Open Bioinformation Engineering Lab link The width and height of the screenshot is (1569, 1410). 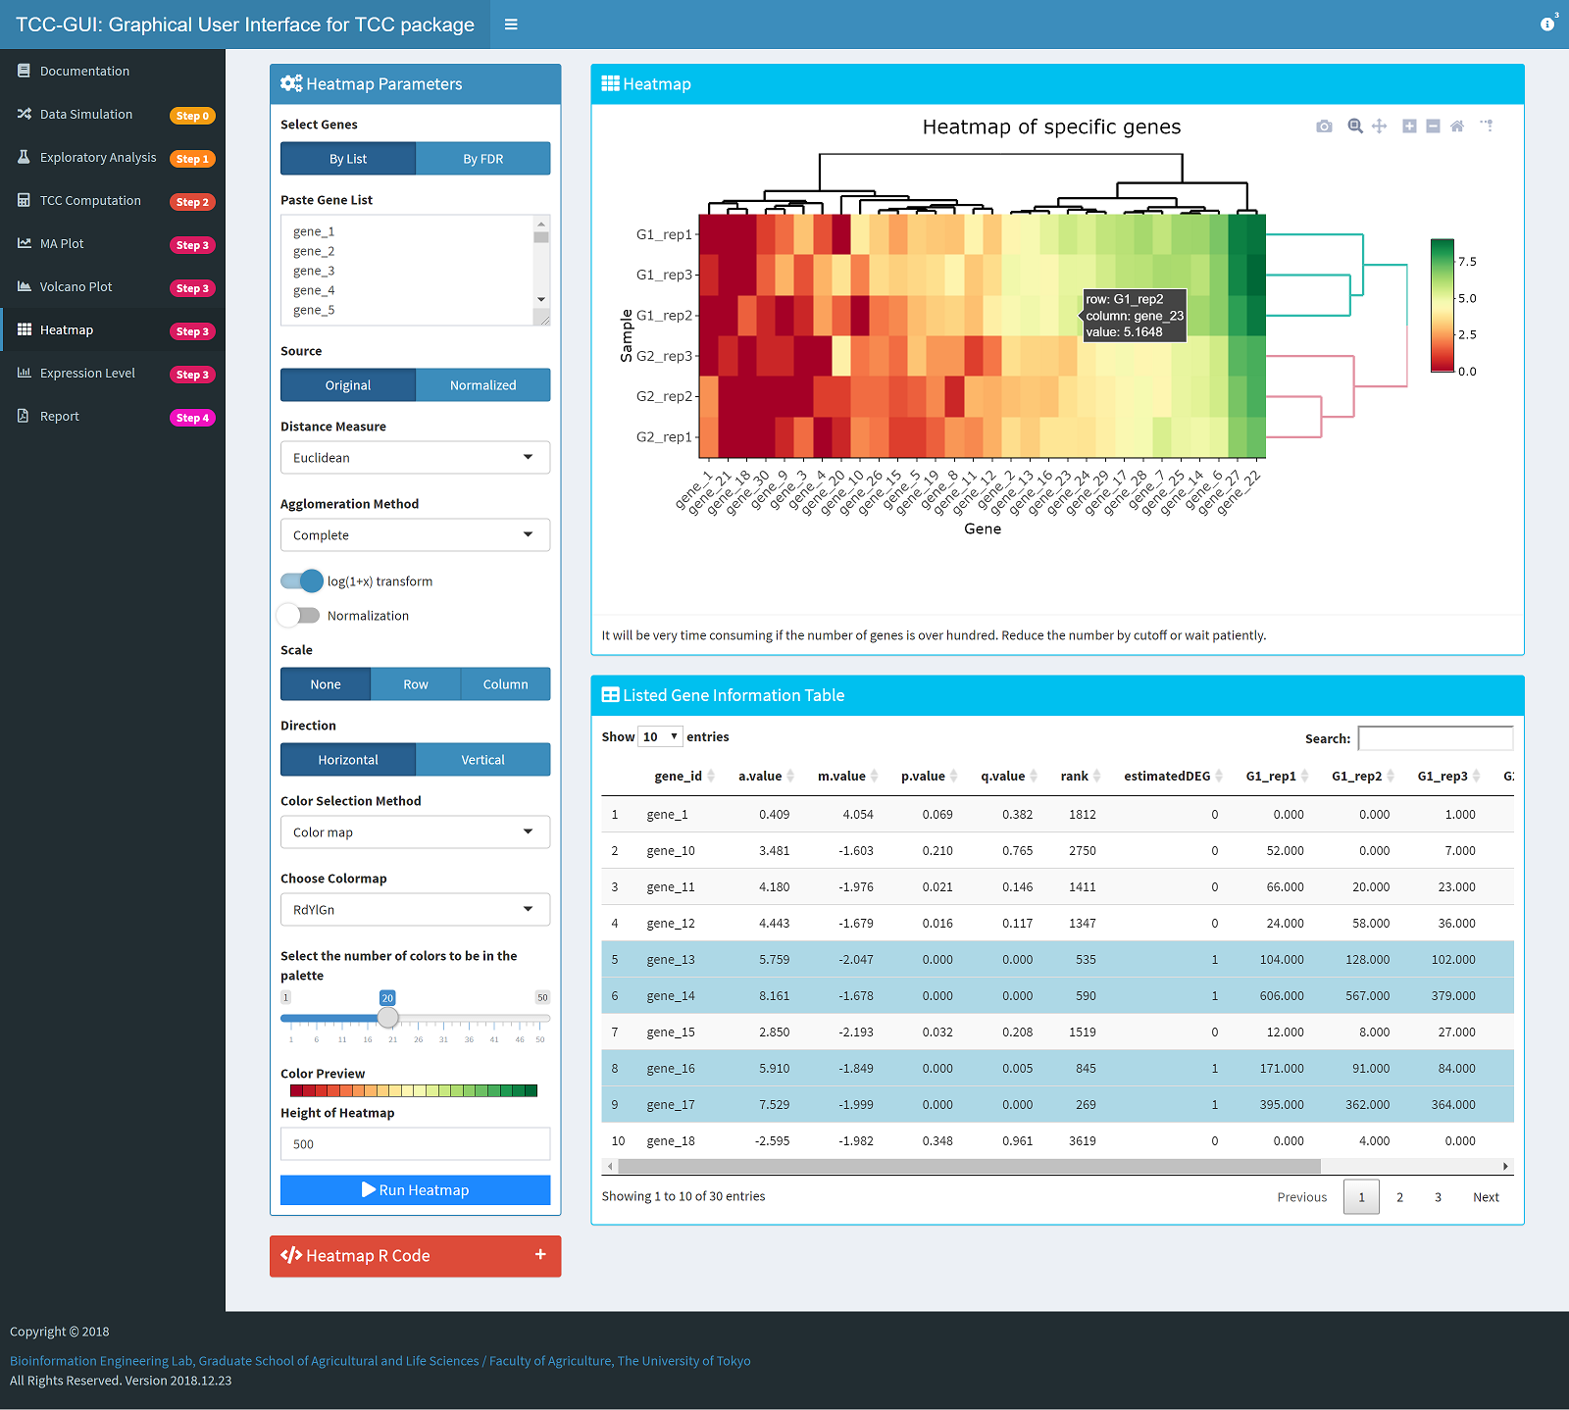pyautogui.click(x=380, y=1361)
